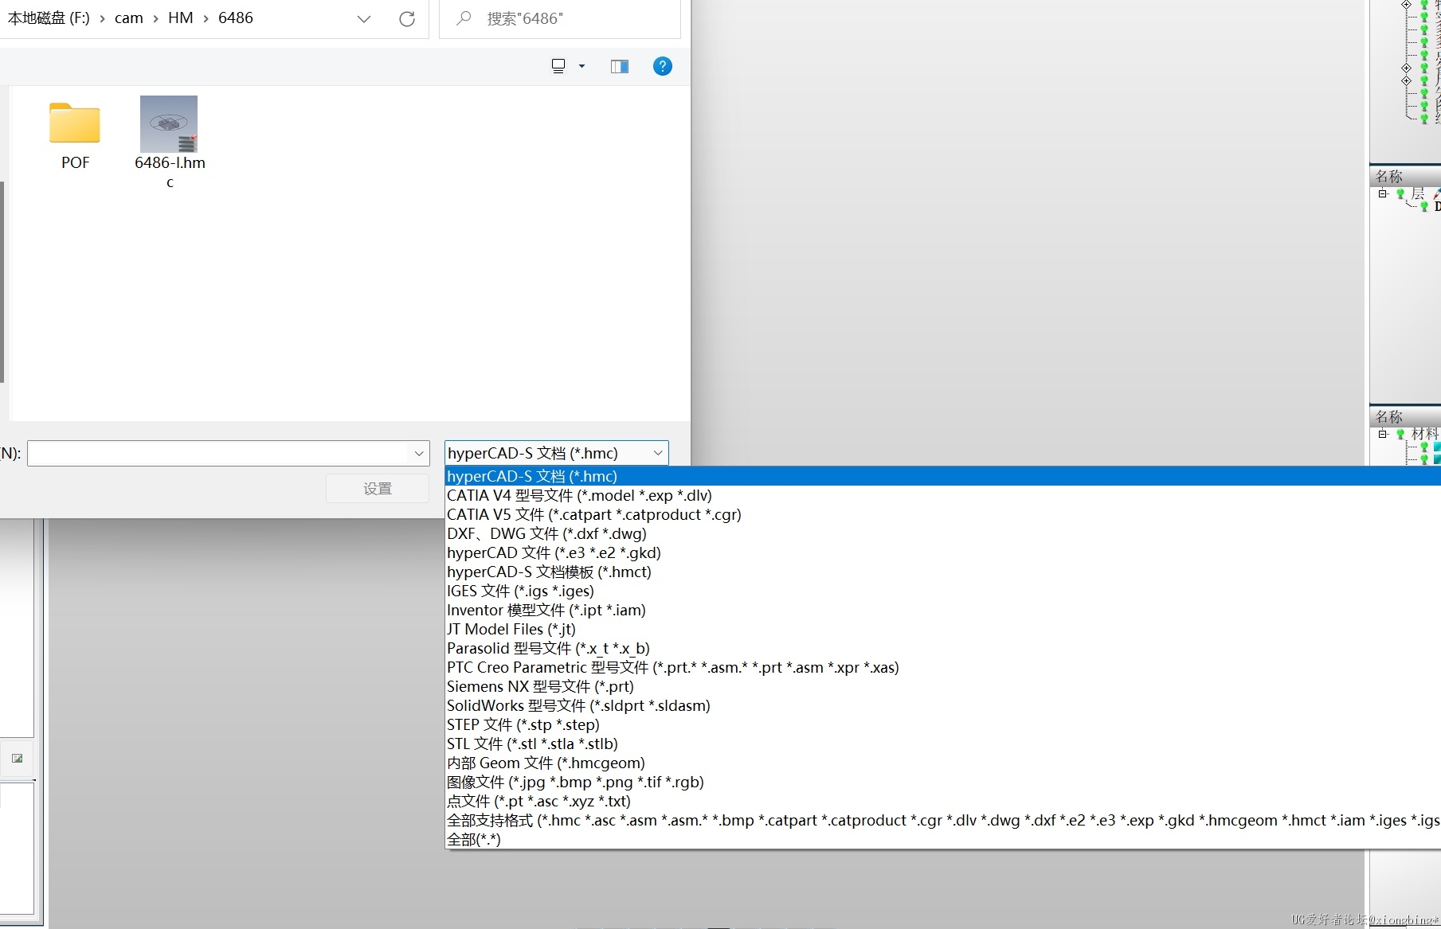This screenshot has height=929, width=1441.
Task: Click the small image icon in left panel
Action: pos(18,759)
